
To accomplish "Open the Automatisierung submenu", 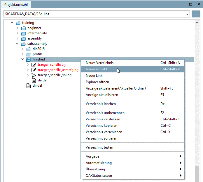I will [x=132, y=163].
